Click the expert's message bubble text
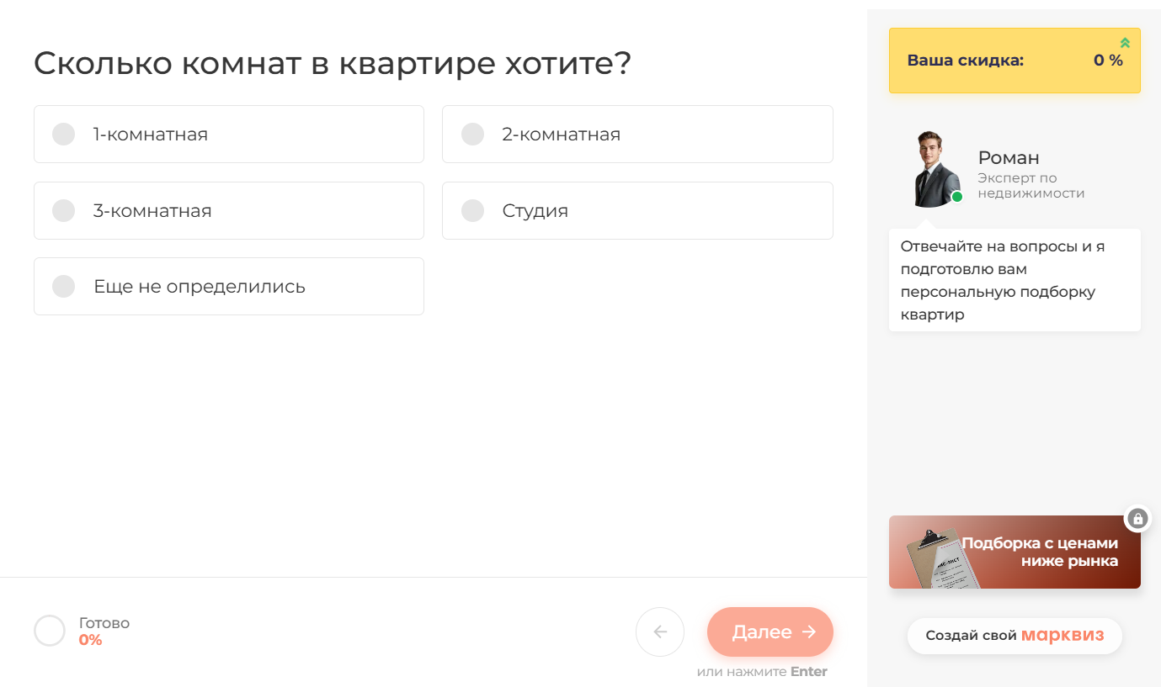The image size is (1161, 687). [1003, 280]
